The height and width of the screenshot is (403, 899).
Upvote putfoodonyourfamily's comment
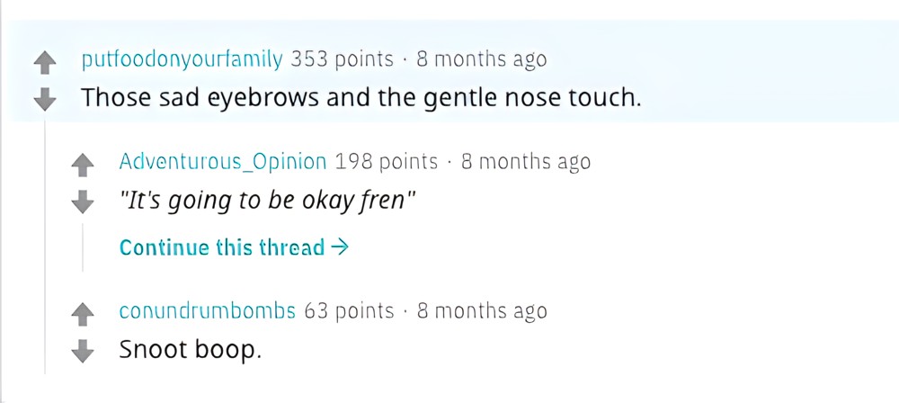[45, 63]
